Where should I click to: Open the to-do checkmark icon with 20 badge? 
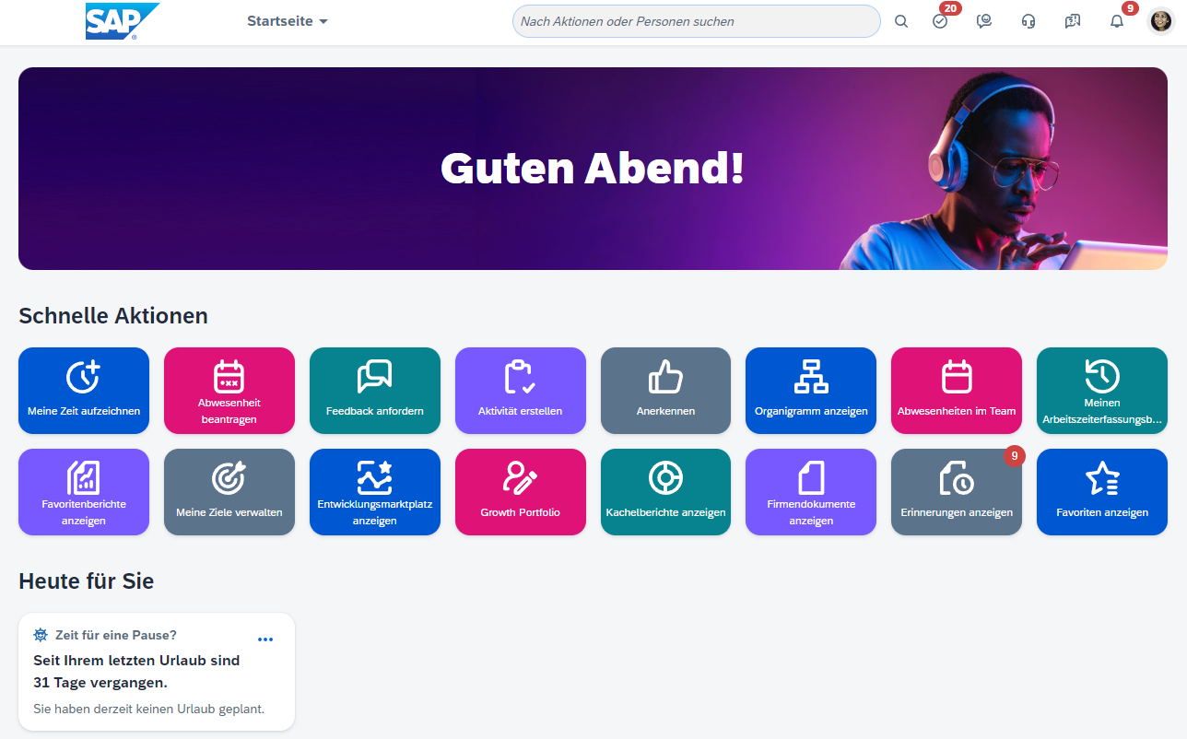point(940,21)
